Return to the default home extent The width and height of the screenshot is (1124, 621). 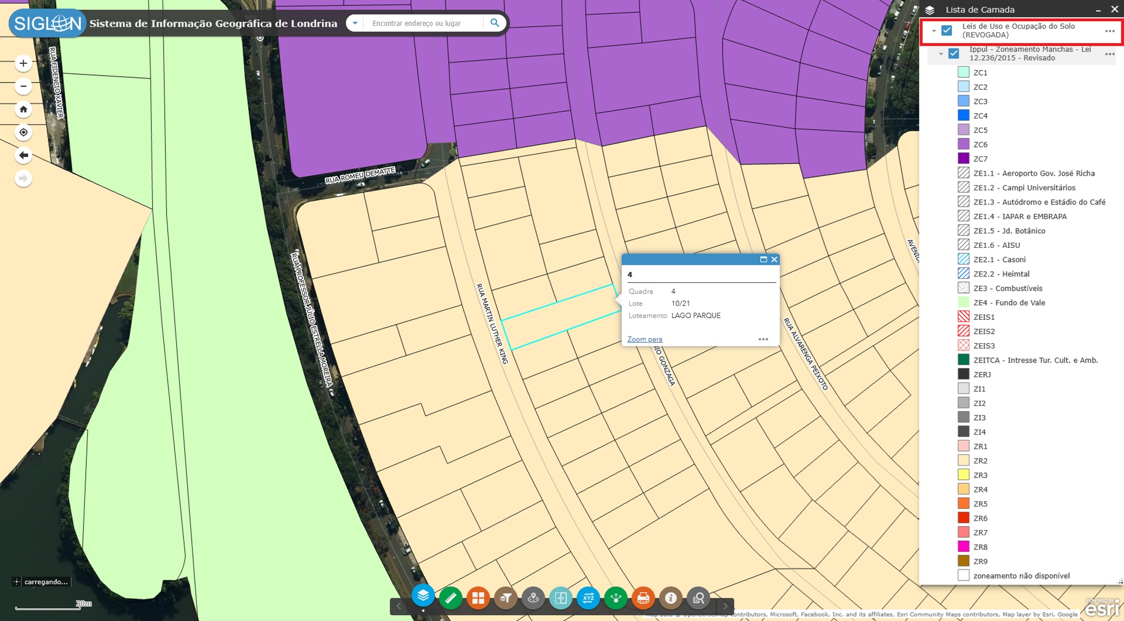23,109
